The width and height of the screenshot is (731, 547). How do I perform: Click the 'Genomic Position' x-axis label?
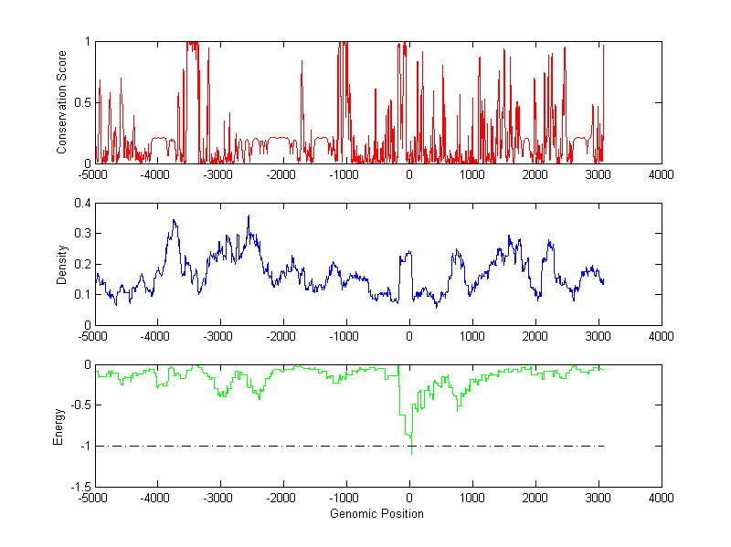click(x=376, y=514)
